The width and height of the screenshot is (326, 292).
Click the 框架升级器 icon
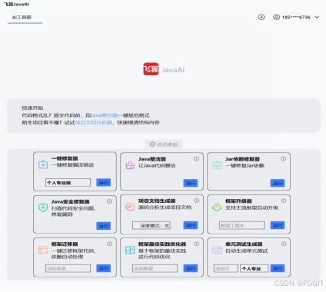click(x=217, y=207)
